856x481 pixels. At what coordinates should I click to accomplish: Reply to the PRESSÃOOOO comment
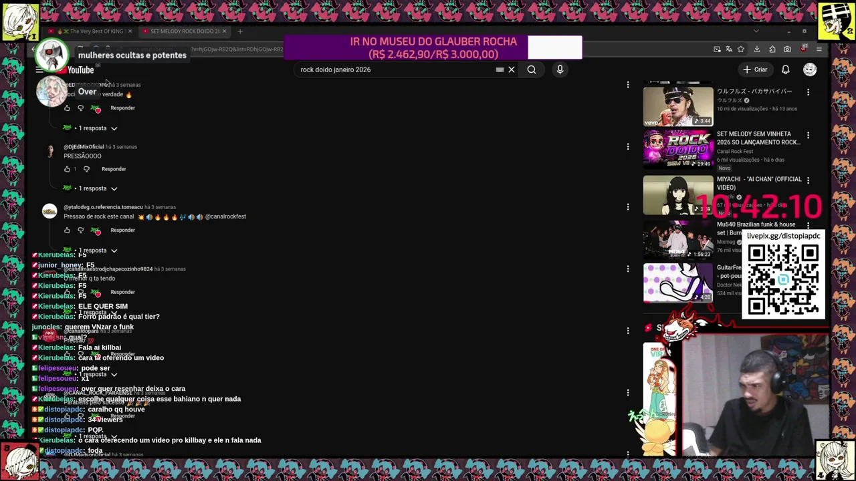pos(114,169)
